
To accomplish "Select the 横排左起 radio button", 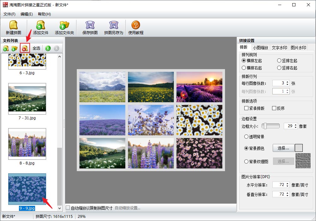I will [x=244, y=61].
